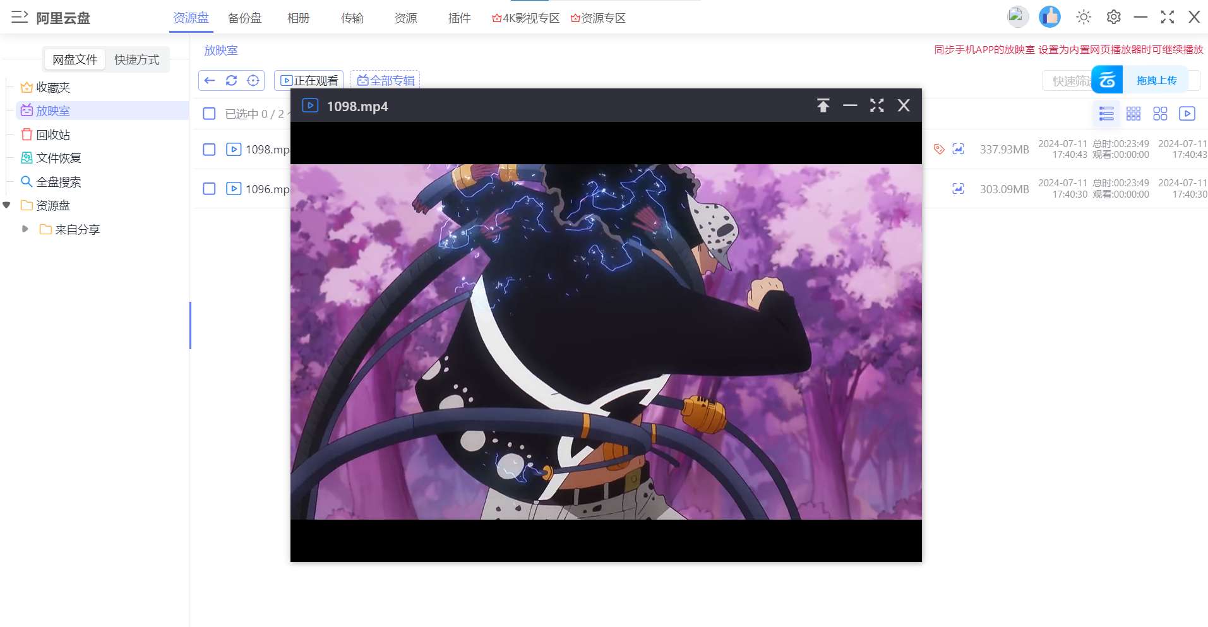Open the 插件 tab

[459, 18]
